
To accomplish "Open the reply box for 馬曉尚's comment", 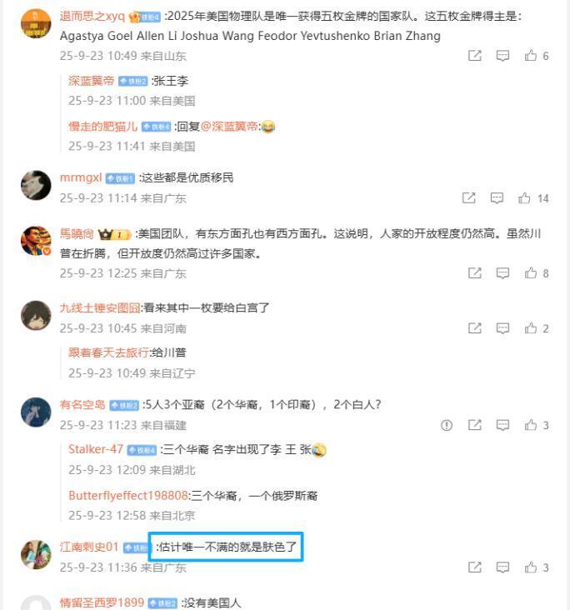I will tap(502, 273).
